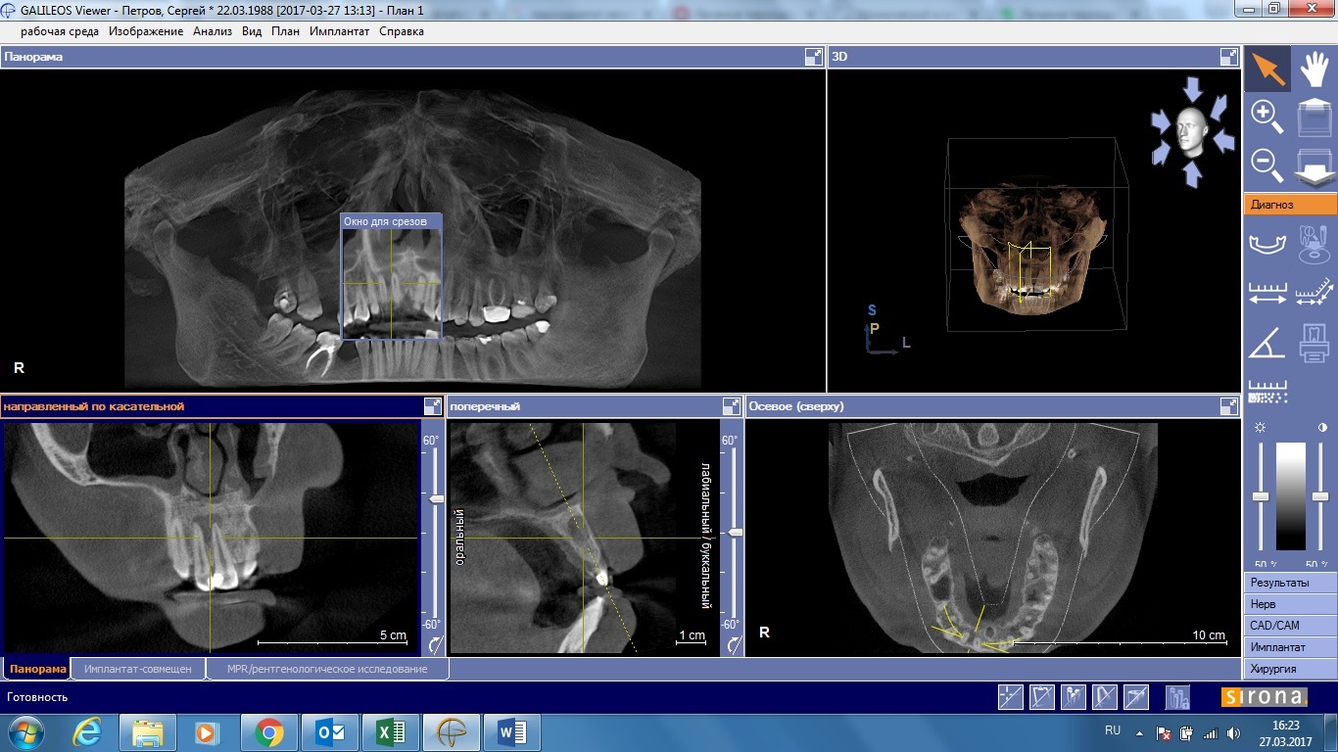Click the Sirona logo
This screenshot has height=752, width=1338.
click(x=1264, y=697)
